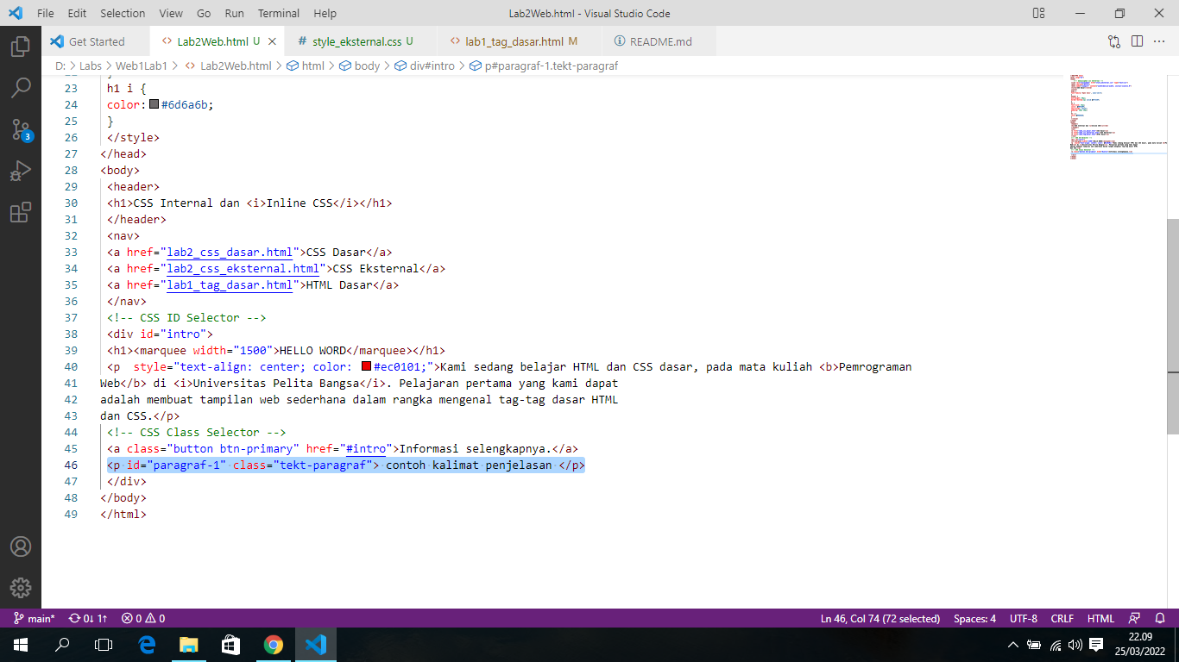Open the editor actions ellipsis menu
The width and height of the screenshot is (1179, 662).
[1160, 41]
